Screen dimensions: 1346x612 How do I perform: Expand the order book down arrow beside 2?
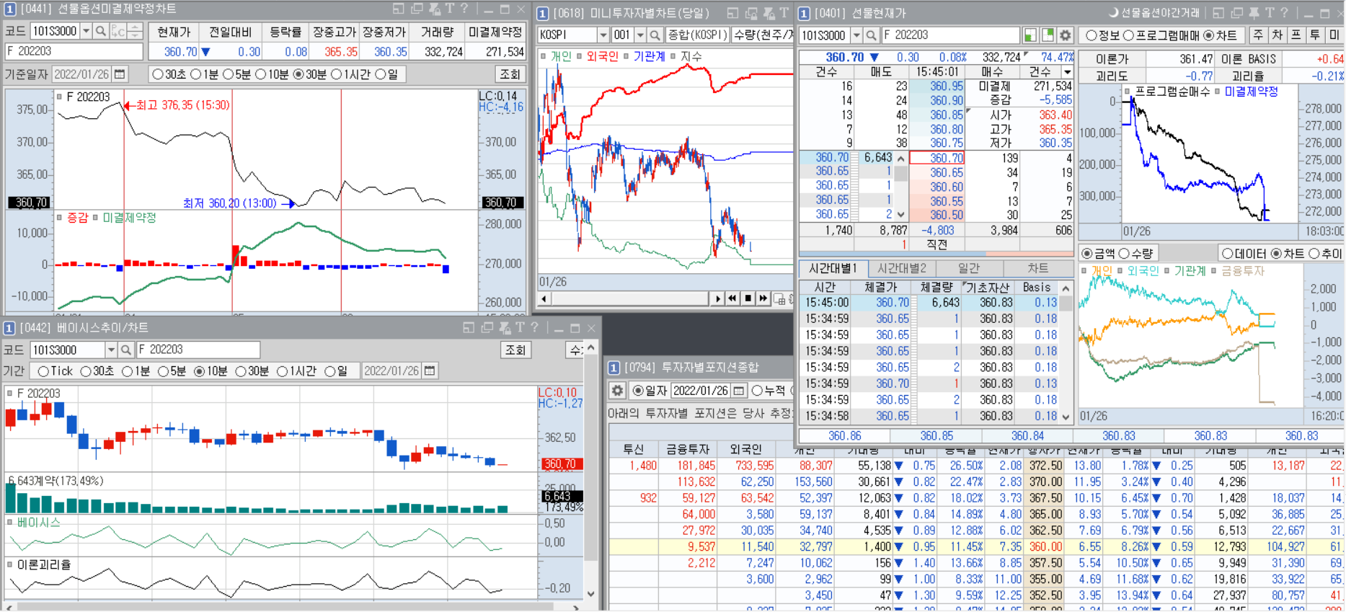[900, 214]
